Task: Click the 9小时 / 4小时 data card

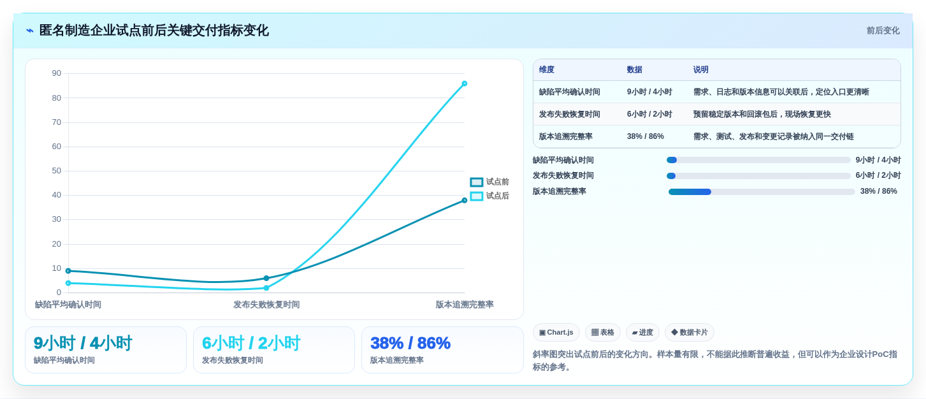Action: [x=106, y=350]
